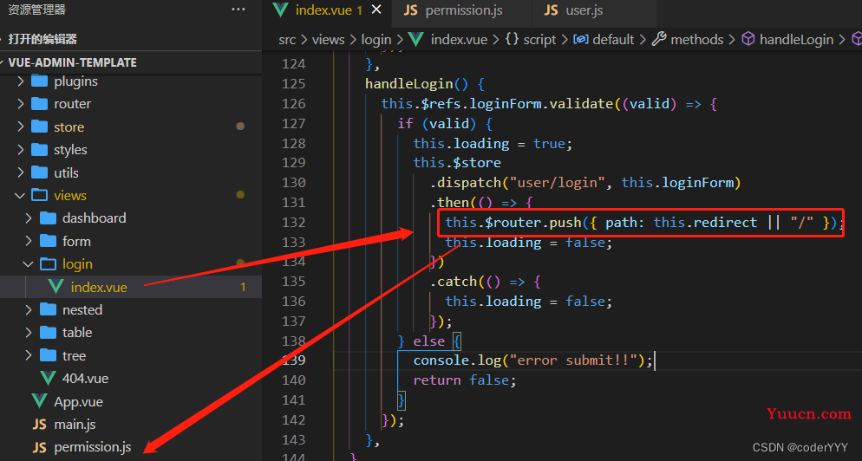Expand the dashboard folder chevron
This screenshot has height=461, width=862.
pyautogui.click(x=29, y=218)
